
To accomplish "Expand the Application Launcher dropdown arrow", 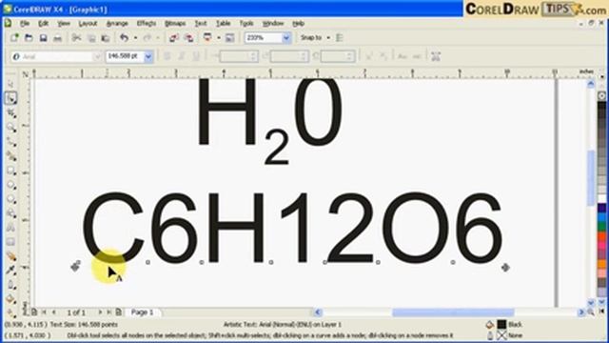I will tap(218, 38).
